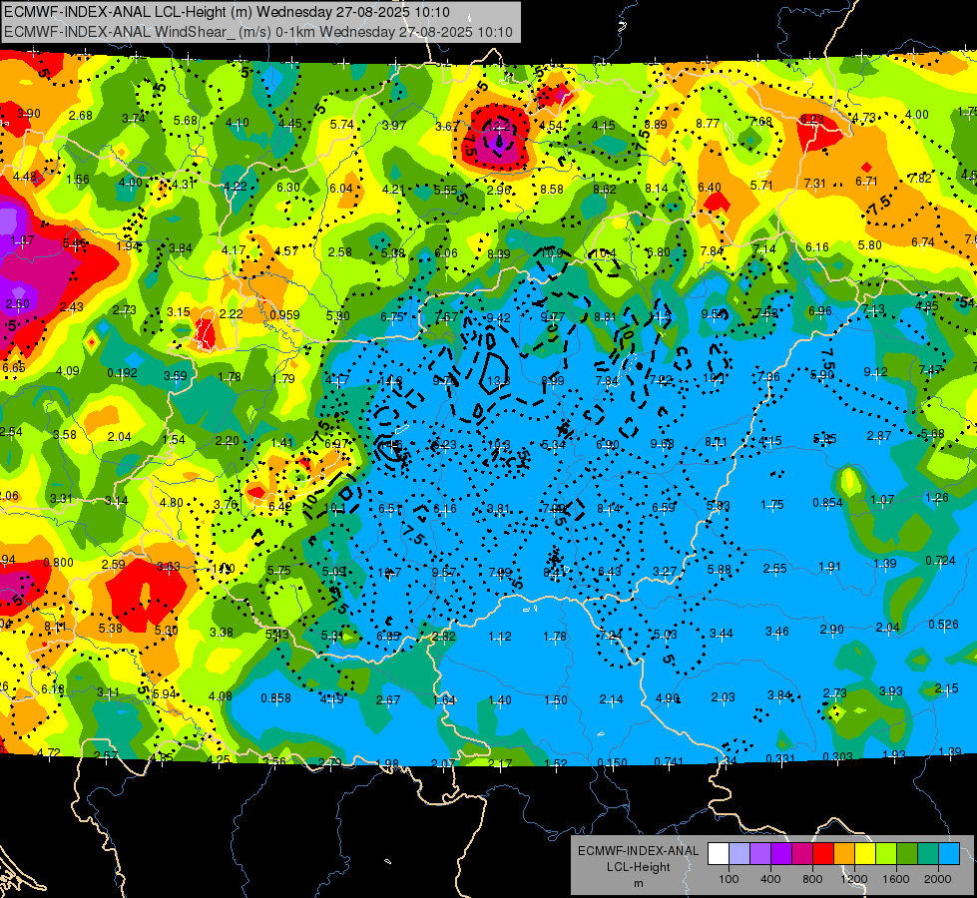Click the 12.2 value in the magenta area
The image size is (977, 898).
coord(499,126)
